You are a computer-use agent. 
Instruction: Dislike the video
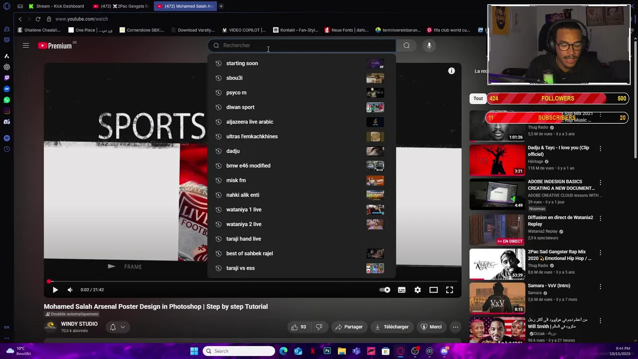[x=319, y=327]
